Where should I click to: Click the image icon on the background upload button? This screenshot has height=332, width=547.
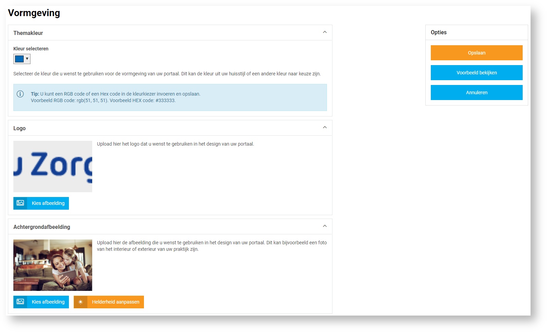pos(20,302)
